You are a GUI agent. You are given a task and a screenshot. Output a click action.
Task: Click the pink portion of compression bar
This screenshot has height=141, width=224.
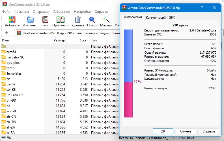[x=128, y=100]
